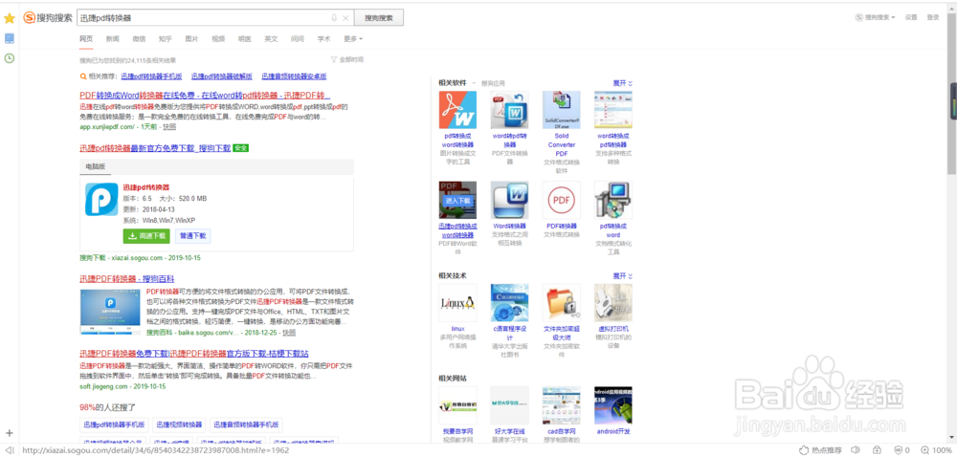This screenshot has width=957, height=457.
Task: Click 登录 to sign in
Action: pos(932,17)
